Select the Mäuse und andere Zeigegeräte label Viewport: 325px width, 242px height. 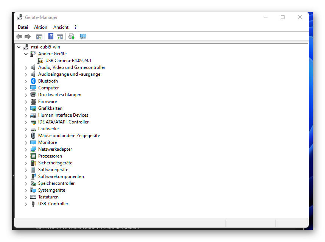[x=69, y=136]
